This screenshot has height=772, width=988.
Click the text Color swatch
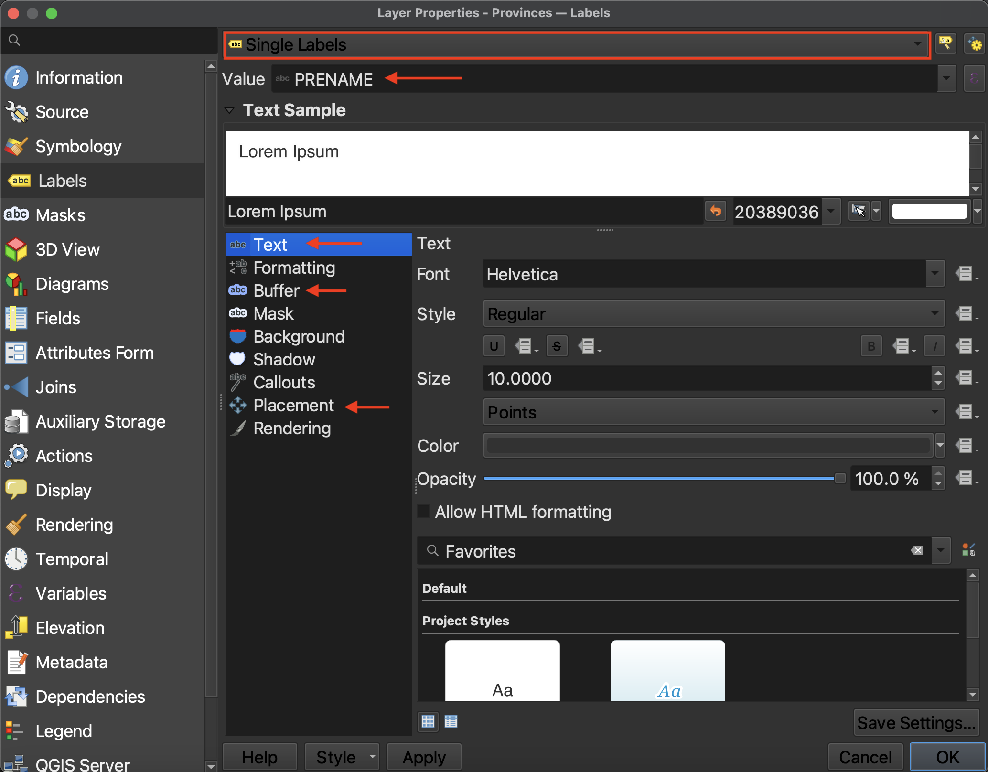708,446
